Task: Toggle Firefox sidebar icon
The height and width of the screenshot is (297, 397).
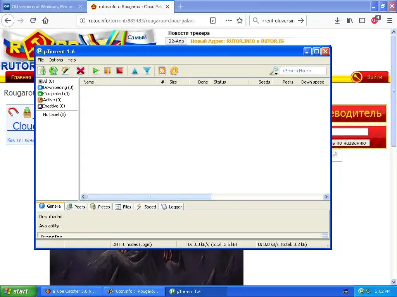Action: point(362,21)
